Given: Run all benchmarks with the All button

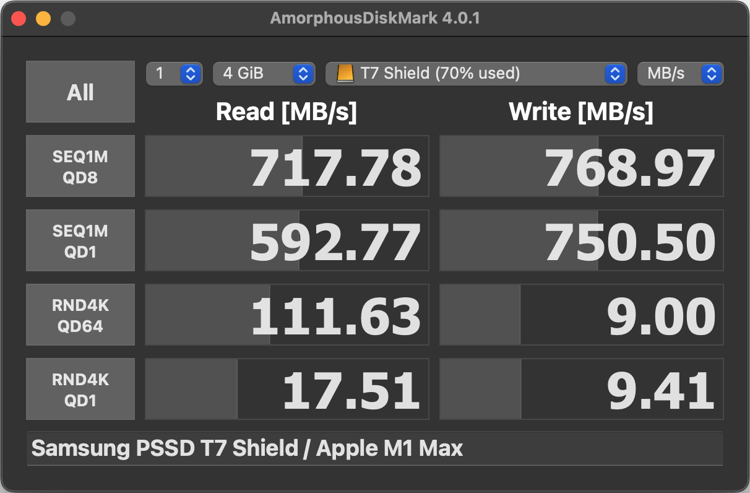Looking at the screenshot, I should pyautogui.click(x=80, y=92).
